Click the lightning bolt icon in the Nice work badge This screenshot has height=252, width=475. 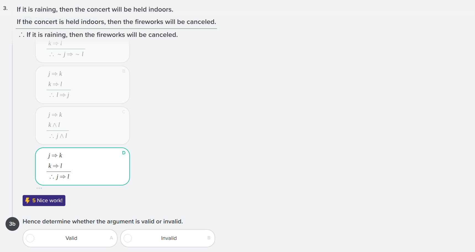27,201
